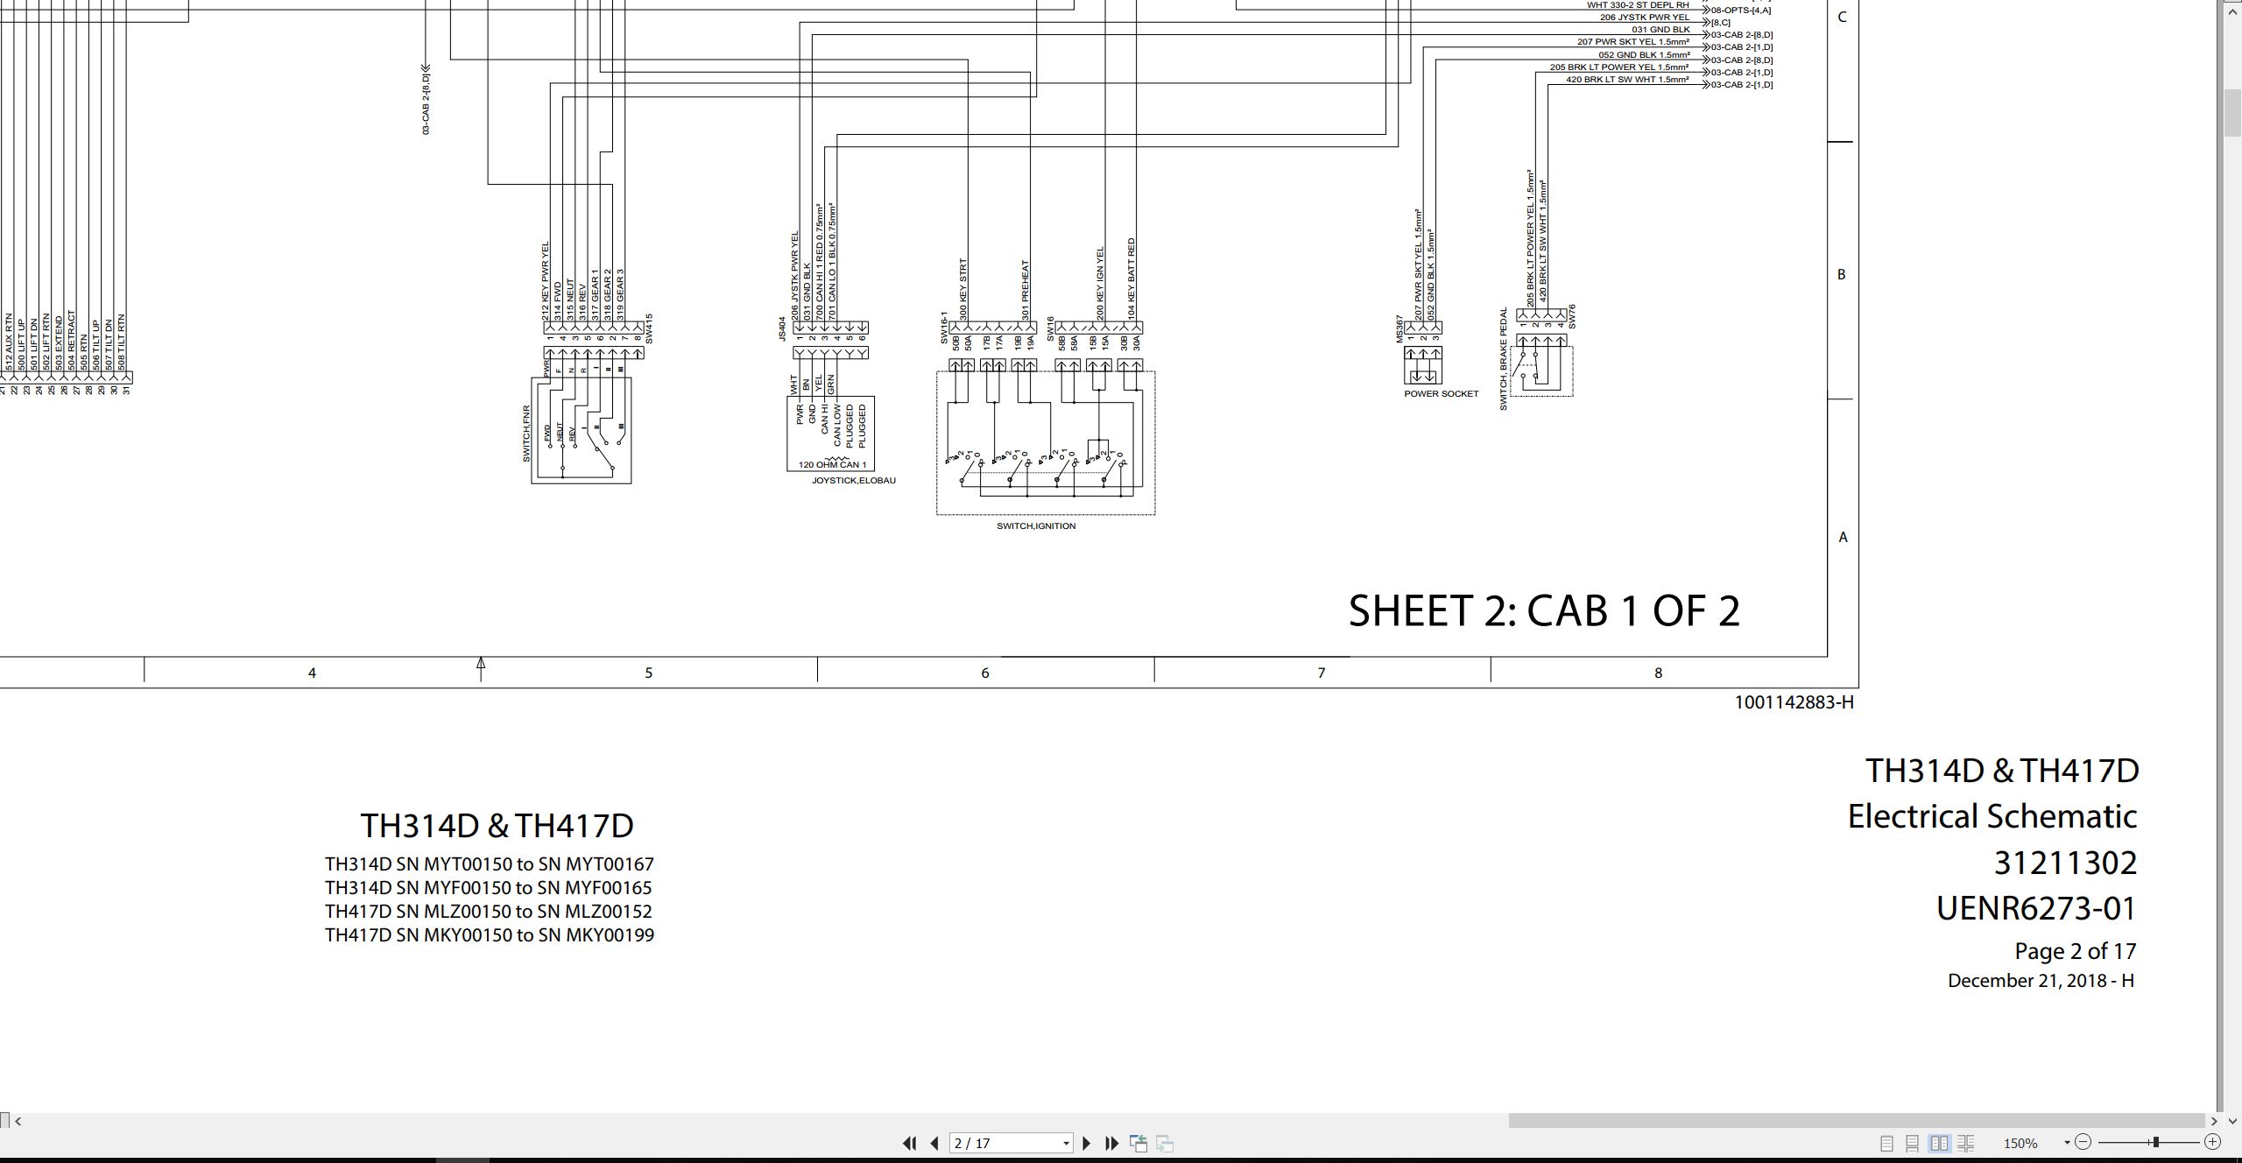Viewport: 2242px width, 1163px height.
Task: Click the scroll down arrow
Action: point(2232,1121)
